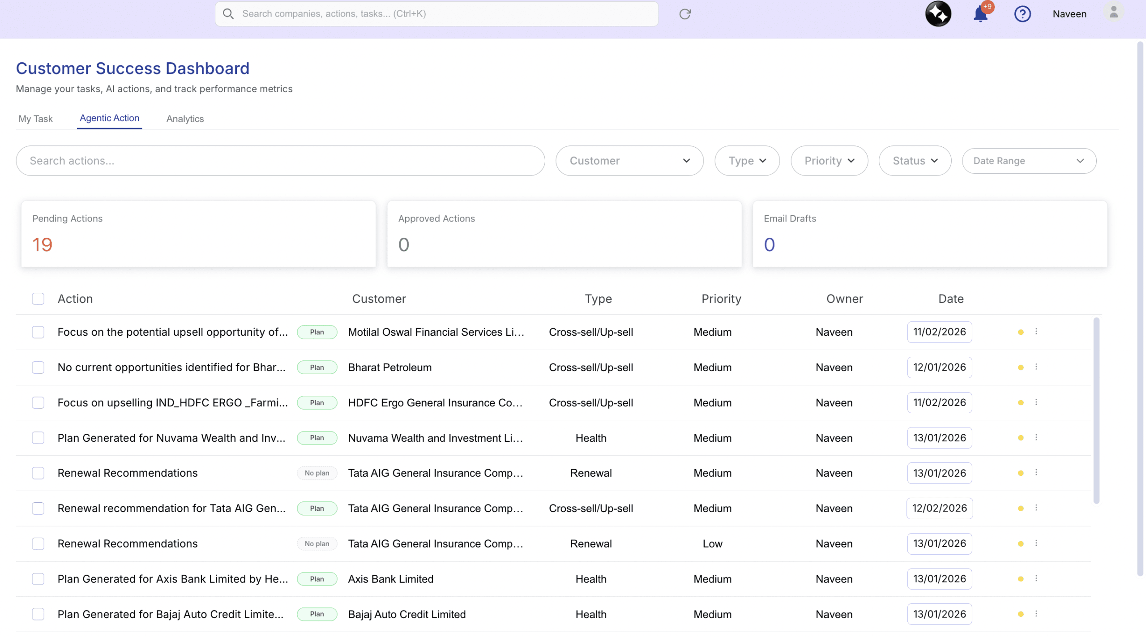Open three-dot menu for Axis Bank row
The width and height of the screenshot is (1146, 637).
(x=1036, y=579)
